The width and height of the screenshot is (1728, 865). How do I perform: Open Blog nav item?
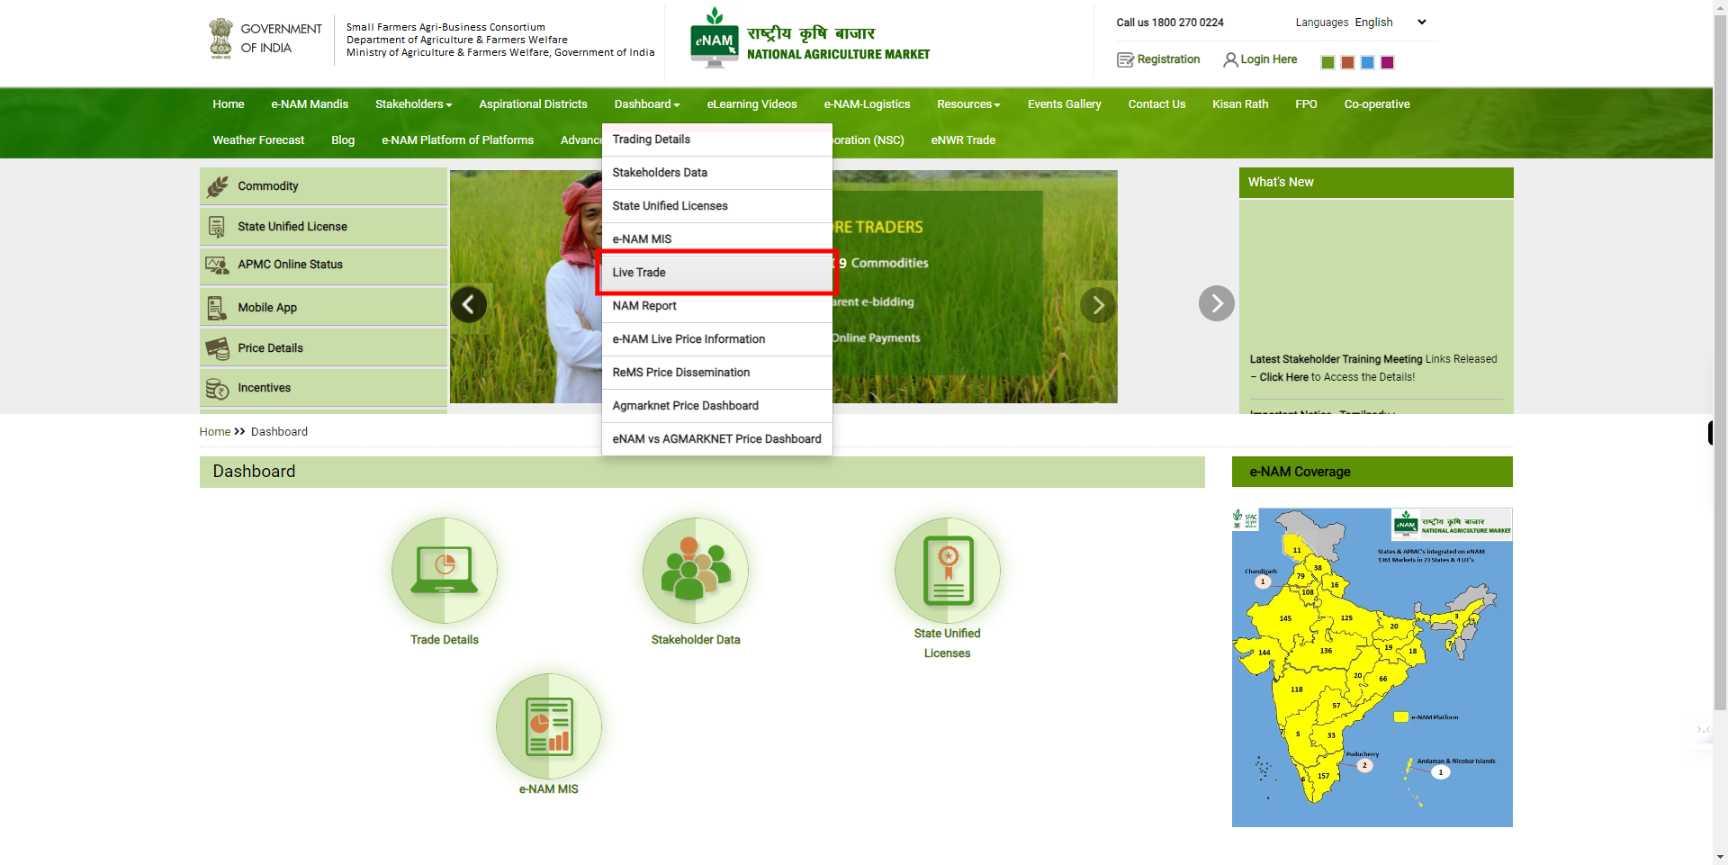pos(343,140)
